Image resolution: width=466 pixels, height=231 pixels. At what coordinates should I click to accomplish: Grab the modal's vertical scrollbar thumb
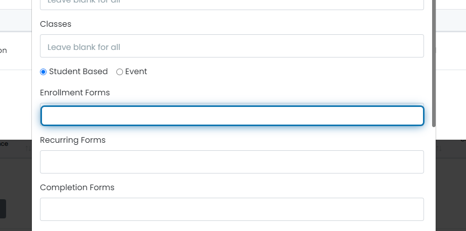pyautogui.click(x=434, y=64)
